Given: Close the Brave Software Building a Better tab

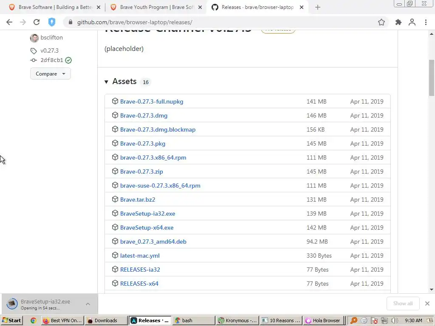Looking at the screenshot, I should click(x=99, y=8).
